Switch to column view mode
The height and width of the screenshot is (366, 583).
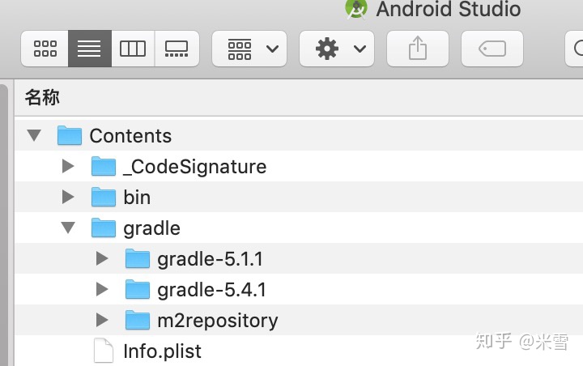133,49
